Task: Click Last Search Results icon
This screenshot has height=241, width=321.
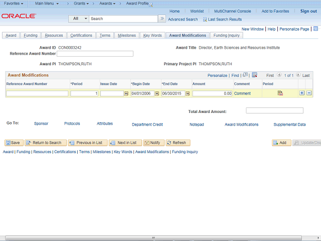Action: click(205, 20)
